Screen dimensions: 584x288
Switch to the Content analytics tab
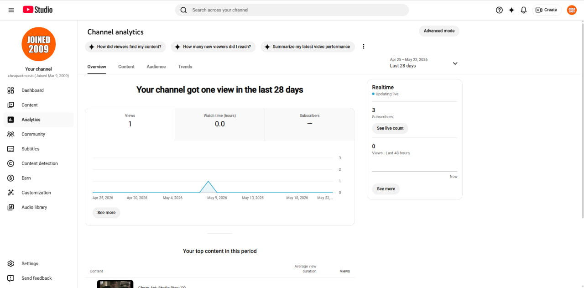pyautogui.click(x=126, y=67)
